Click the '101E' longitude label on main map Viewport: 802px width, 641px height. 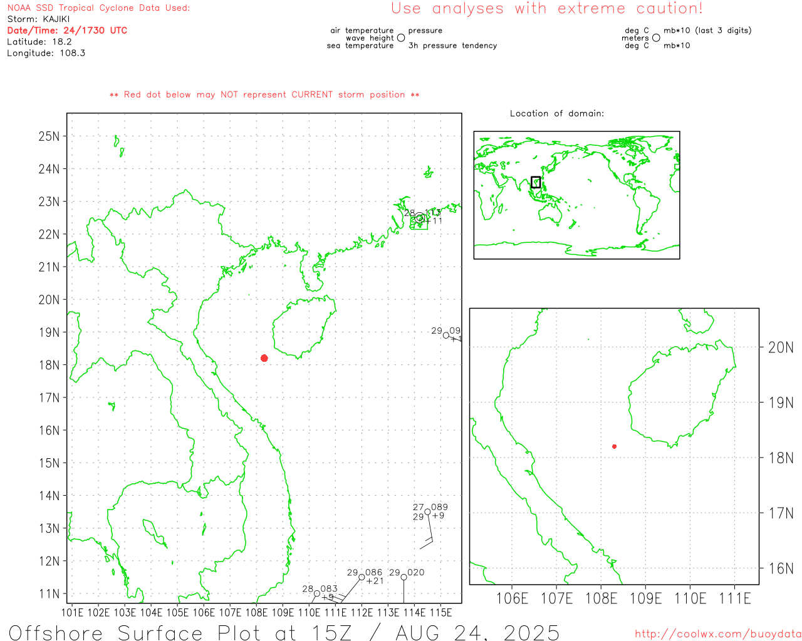73,612
